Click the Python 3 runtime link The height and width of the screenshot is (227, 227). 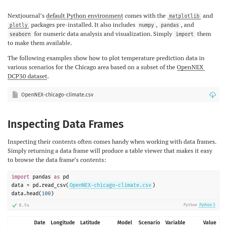click(207, 205)
